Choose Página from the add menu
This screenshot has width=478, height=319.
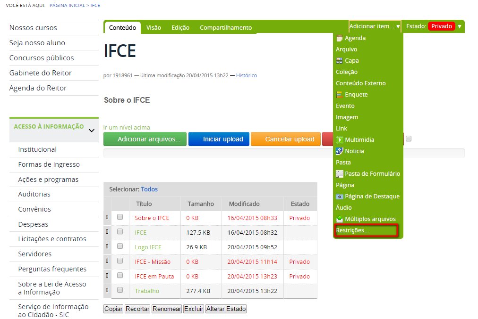[x=345, y=185]
